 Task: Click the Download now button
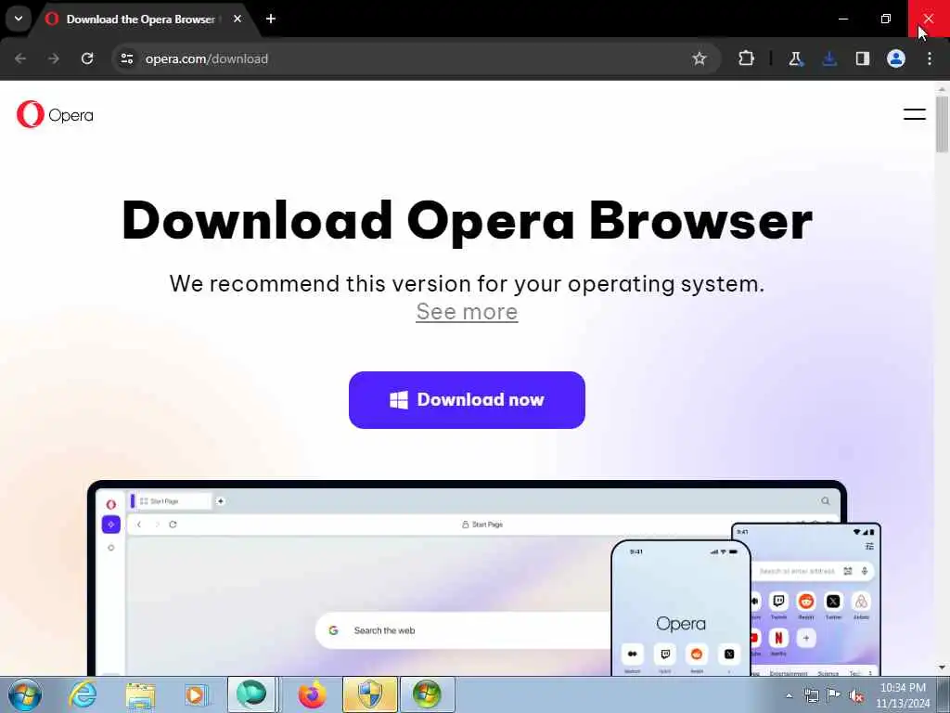tap(467, 400)
